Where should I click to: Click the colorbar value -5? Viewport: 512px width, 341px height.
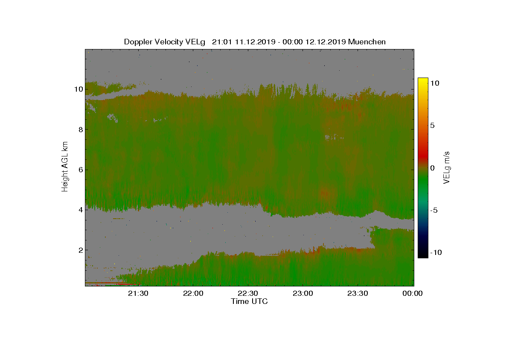coord(433,210)
